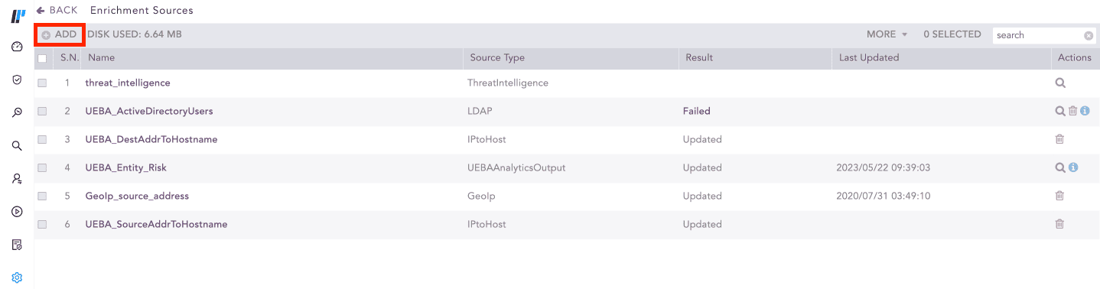
Task: Open the settings gear icon in sidebar
Action: [17, 278]
